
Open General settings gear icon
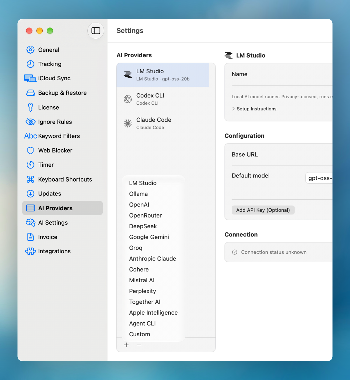[x=30, y=50]
